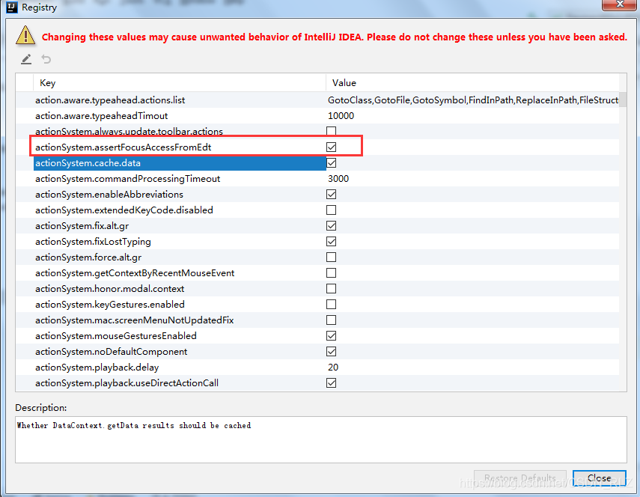This screenshot has height=497, width=640.
Task: Click the yellow warning triangle icon
Action: [x=25, y=35]
